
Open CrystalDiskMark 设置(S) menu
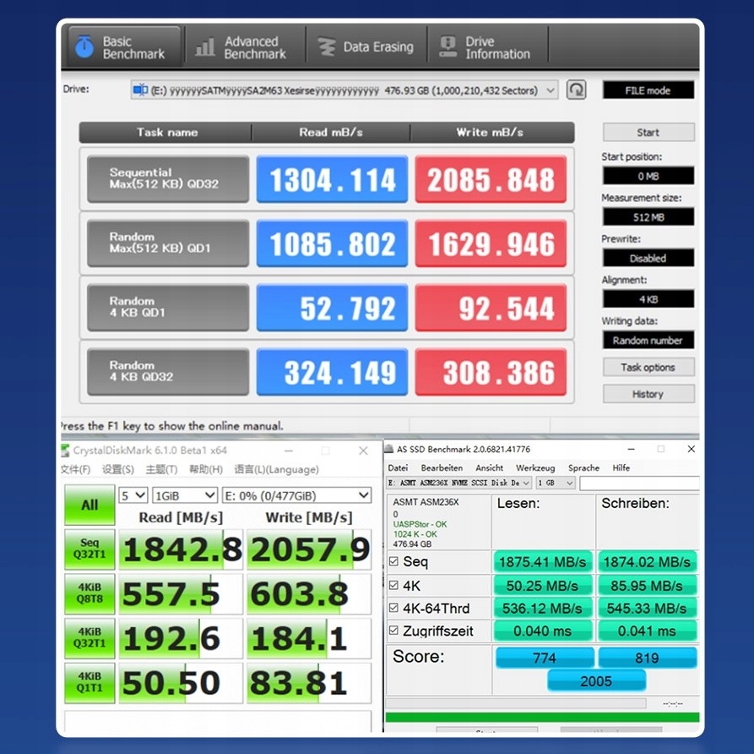118,469
